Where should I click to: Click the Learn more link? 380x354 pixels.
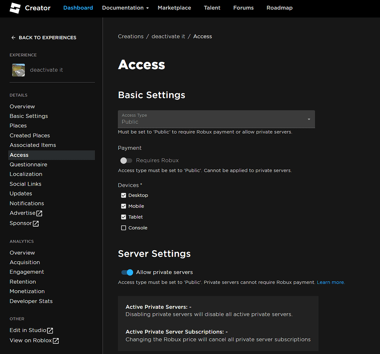(x=330, y=282)
